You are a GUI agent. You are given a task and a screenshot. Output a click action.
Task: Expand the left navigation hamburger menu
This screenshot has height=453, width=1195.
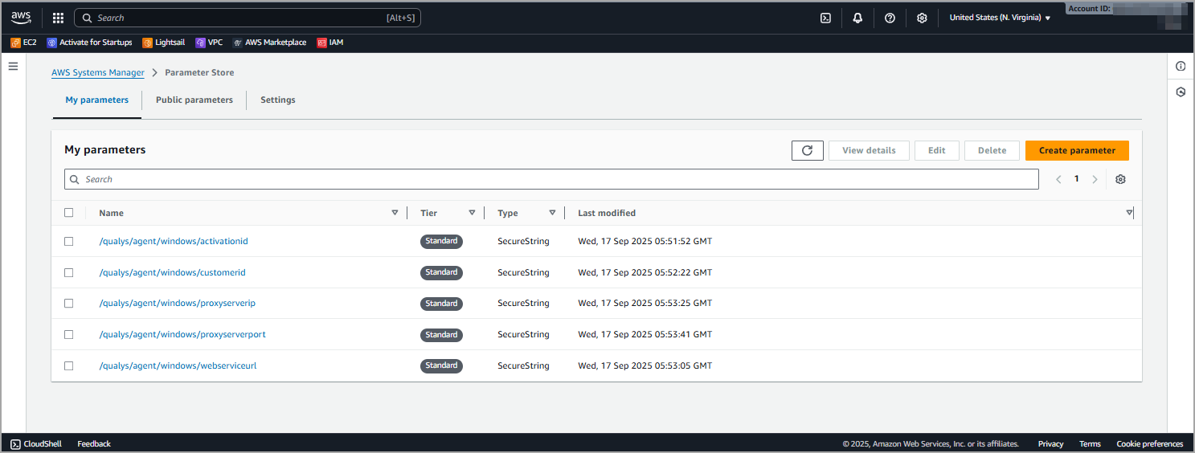coord(13,66)
